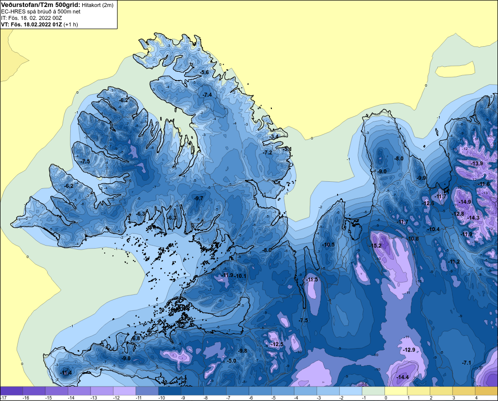Click the legend scale label -10
The height and width of the screenshot is (401, 498).
pos(162,398)
